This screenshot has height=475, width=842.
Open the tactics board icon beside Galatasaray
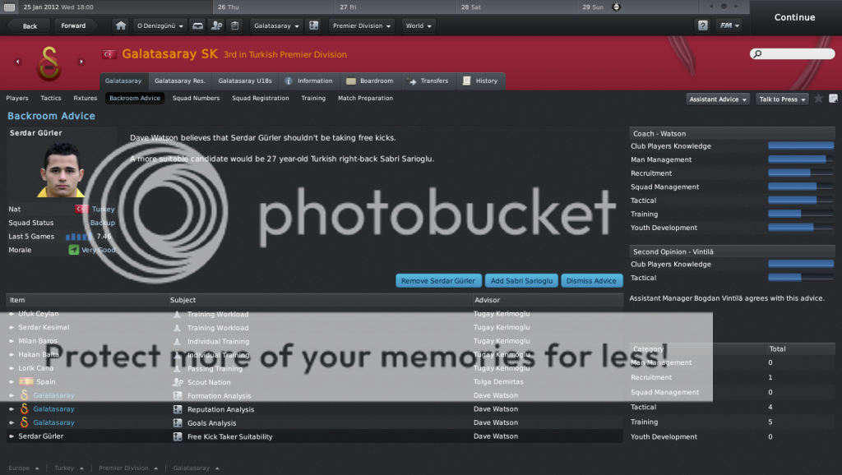point(314,25)
